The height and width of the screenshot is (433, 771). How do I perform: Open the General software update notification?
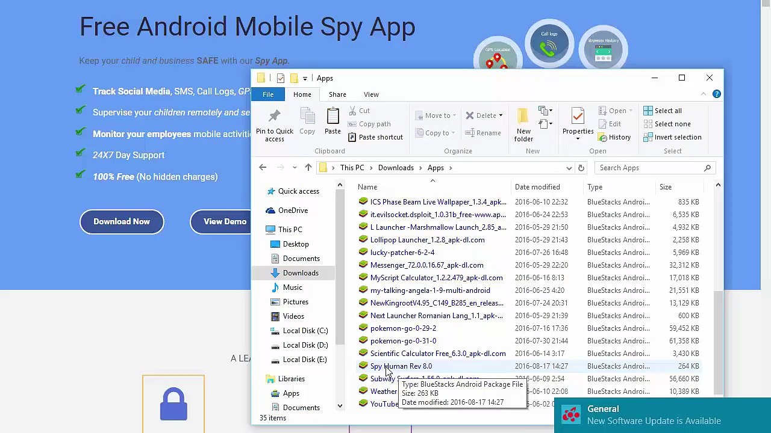point(663,415)
